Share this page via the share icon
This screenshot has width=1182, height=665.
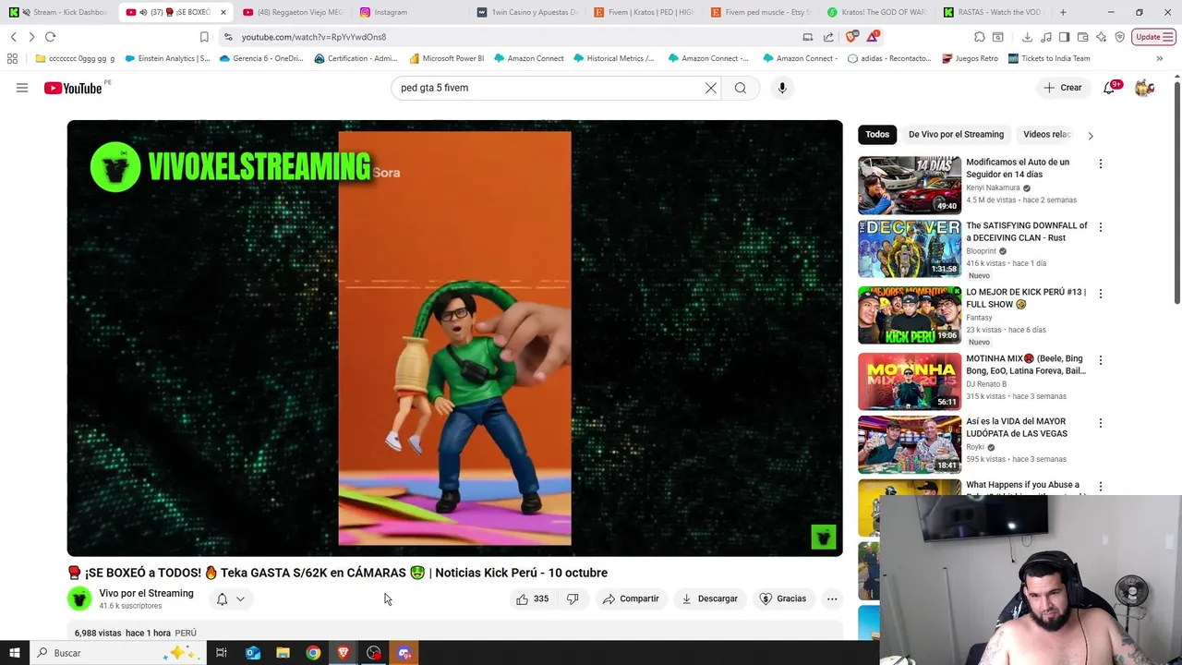[828, 37]
